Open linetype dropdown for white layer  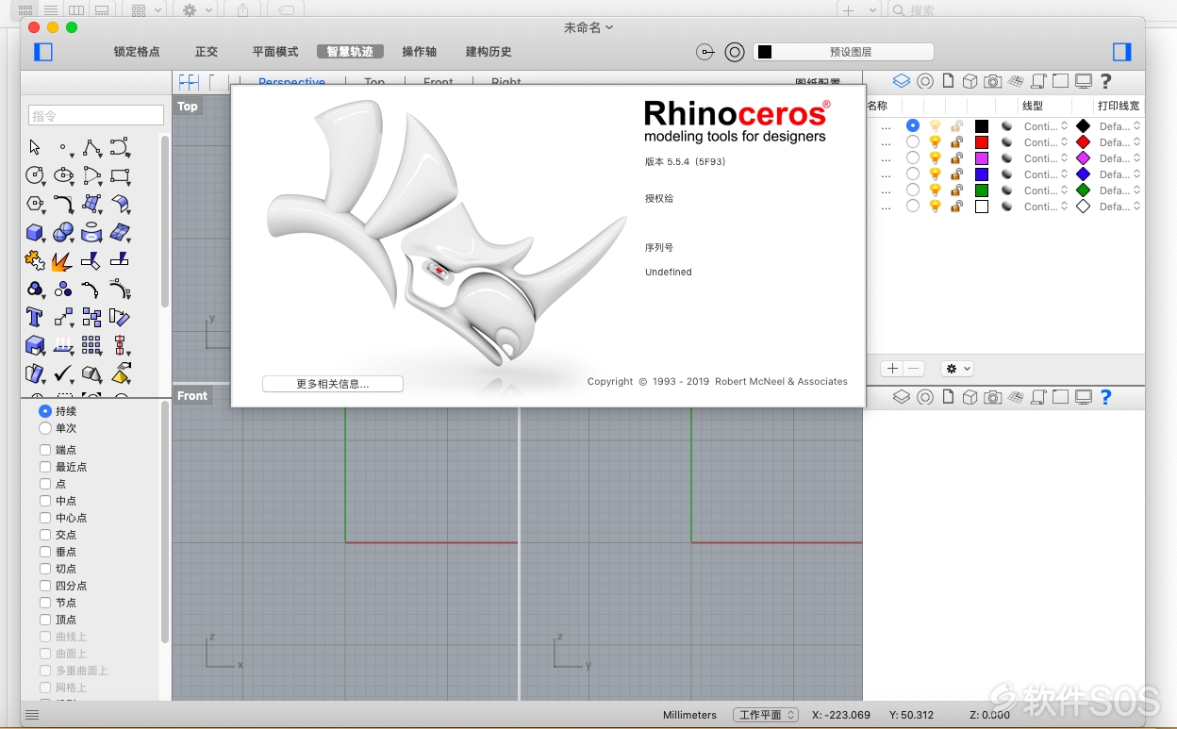[x=1045, y=207]
